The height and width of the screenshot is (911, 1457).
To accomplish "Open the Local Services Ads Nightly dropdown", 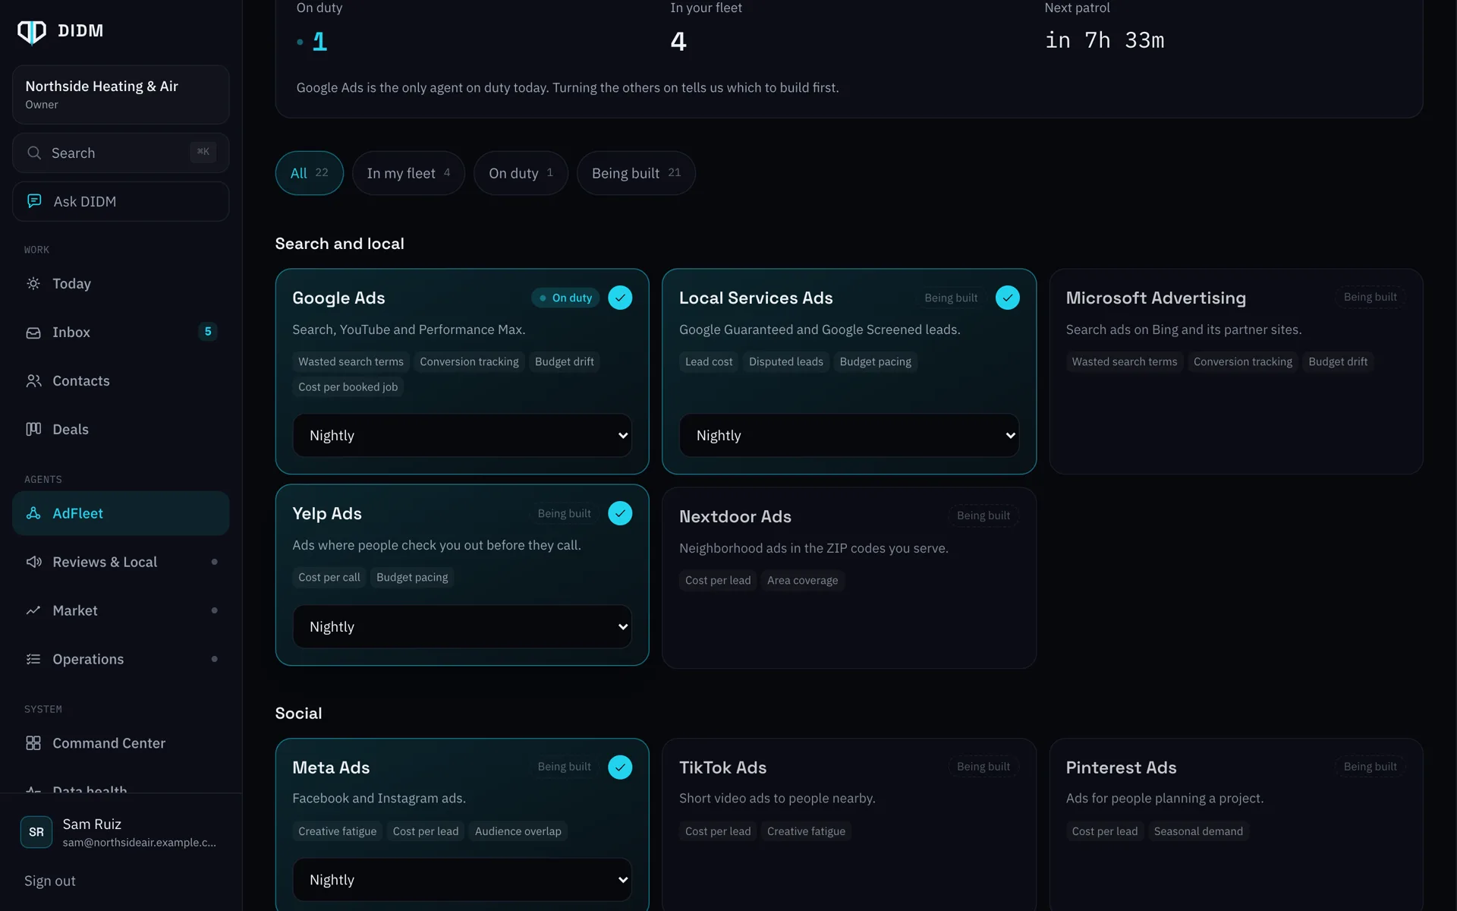I will pyautogui.click(x=848, y=435).
